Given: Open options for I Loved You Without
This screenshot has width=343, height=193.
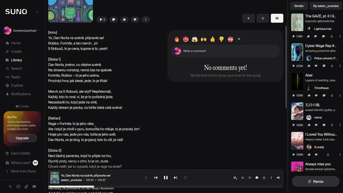Looking at the screenshot, I should [340, 155].
